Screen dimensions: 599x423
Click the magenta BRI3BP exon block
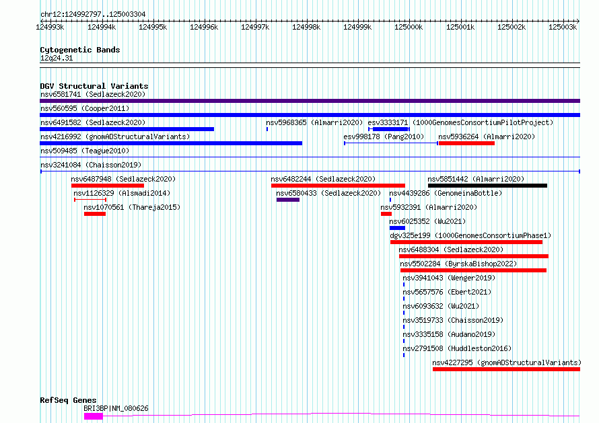pos(94,416)
